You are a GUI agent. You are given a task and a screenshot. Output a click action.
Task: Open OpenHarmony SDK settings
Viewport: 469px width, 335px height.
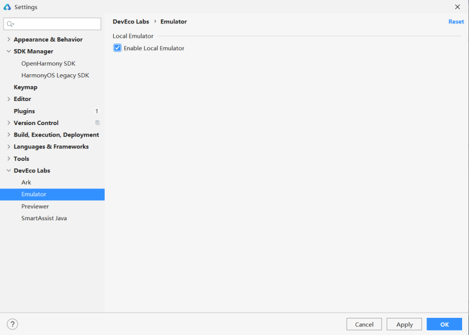tap(48, 63)
